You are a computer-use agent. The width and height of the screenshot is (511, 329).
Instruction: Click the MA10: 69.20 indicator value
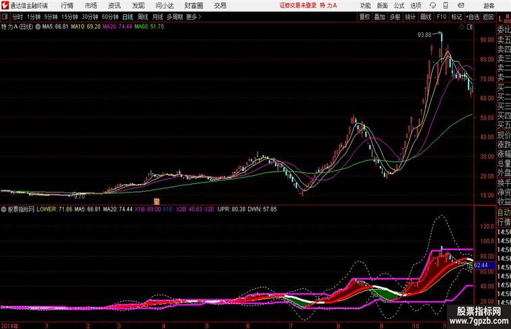point(86,27)
